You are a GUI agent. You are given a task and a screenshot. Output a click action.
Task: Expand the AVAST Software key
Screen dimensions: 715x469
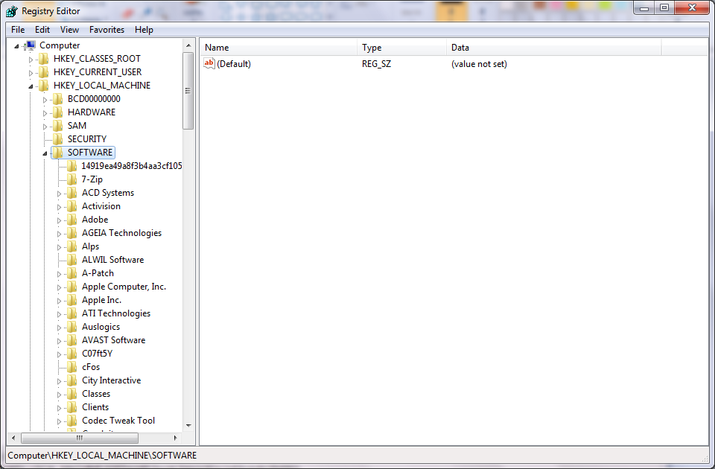point(59,341)
